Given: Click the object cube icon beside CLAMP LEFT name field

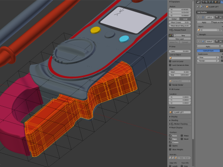Looking at the screenshot, I should coord(171,112).
